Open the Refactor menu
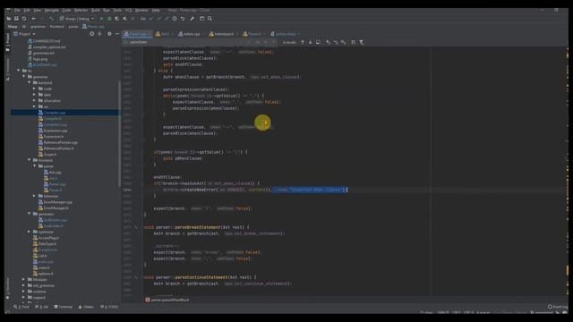This screenshot has width=573, height=322. (x=81, y=10)
